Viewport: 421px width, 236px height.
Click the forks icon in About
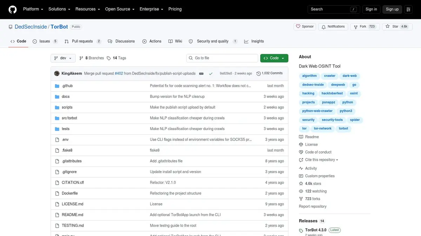click(301, 199)
